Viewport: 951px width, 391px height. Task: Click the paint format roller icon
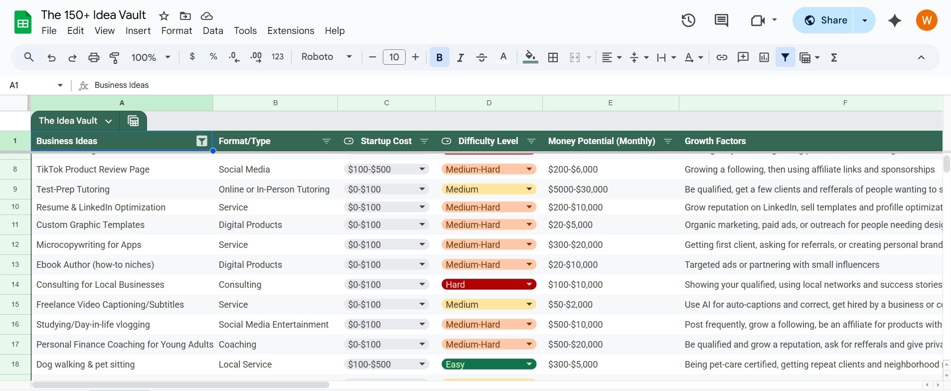(x=114, y=57)
